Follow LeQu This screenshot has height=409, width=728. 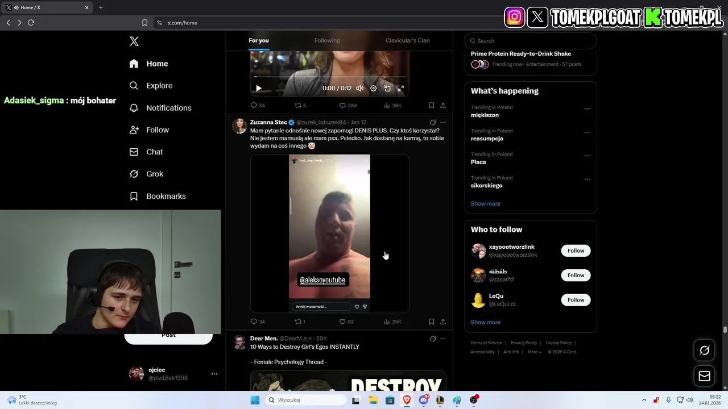(576, 300)
